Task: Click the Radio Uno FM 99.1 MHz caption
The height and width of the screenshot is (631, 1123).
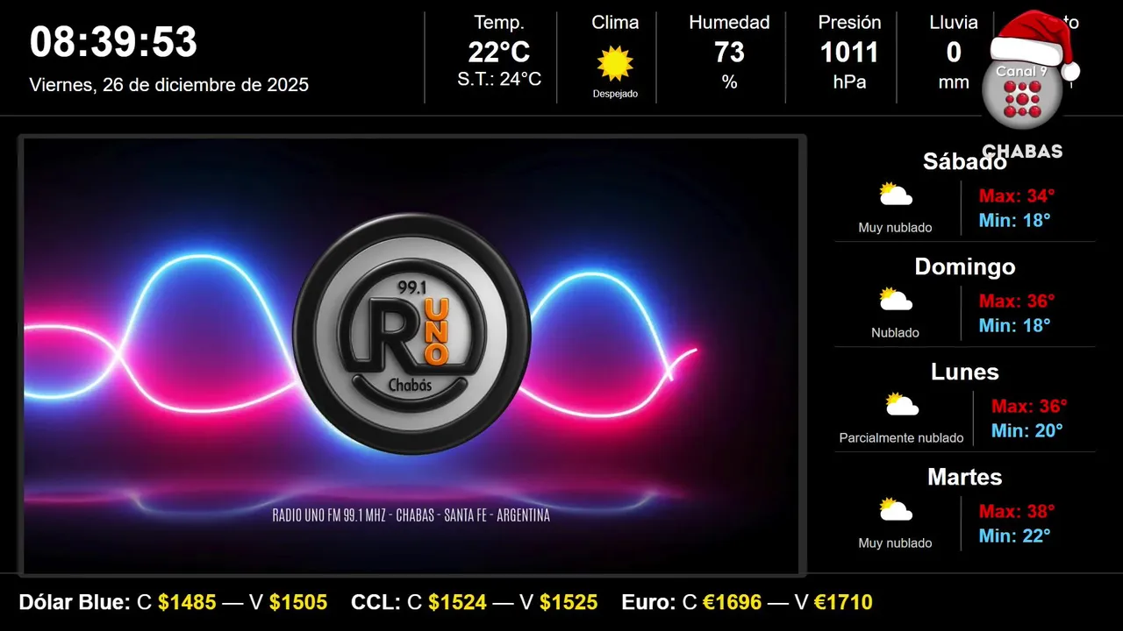Action: click(411, 515)
